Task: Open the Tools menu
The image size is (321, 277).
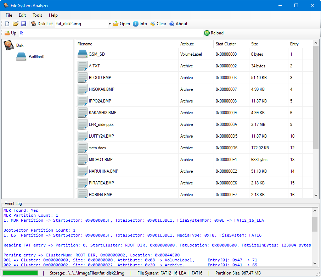Action: point(38,15)
